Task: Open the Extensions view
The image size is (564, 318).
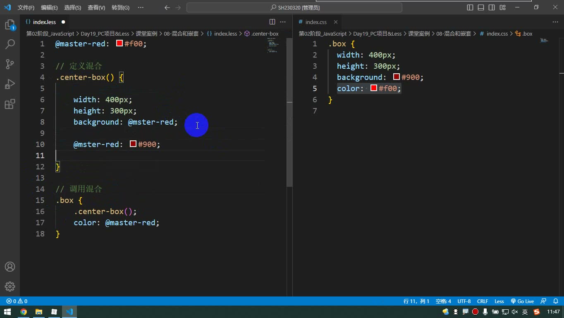Action: (x=10, y=104)
